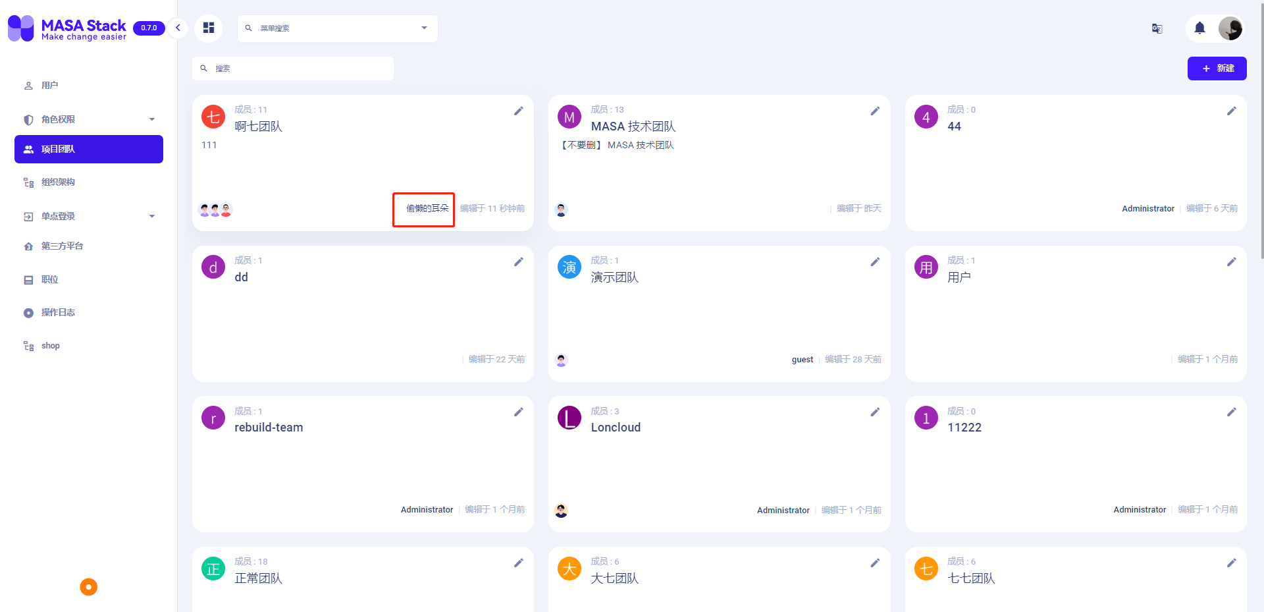Go to the 用户 menu item
The image size is (1264, 612).
point(89,86)
